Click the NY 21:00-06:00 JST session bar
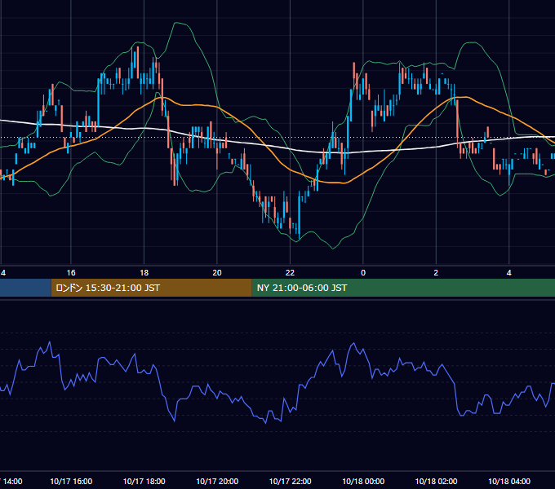Viewport: 555px width, 489px height. pos(403,288)
